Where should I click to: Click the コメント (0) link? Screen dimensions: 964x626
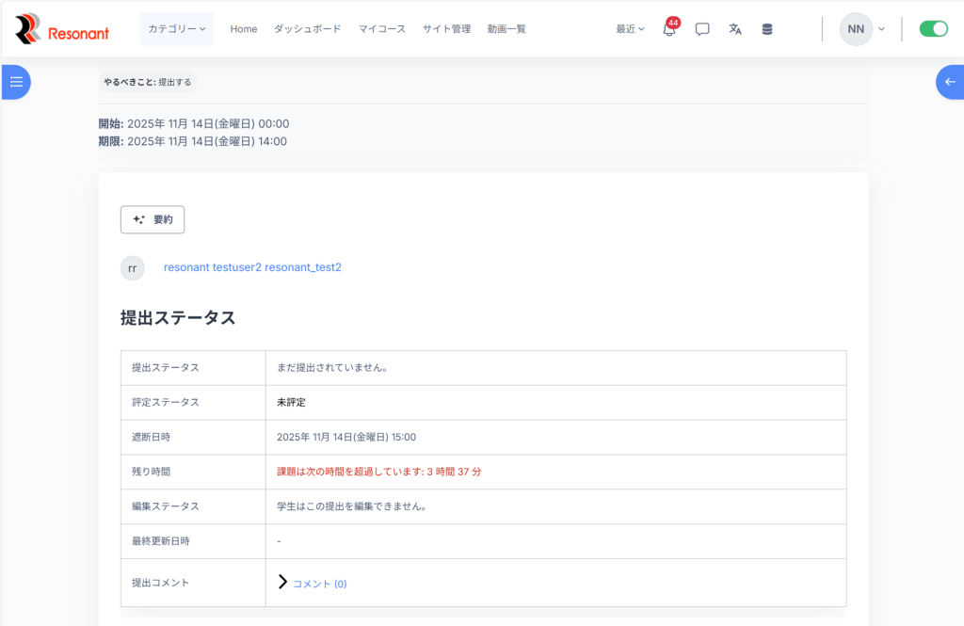click(x=320, y=584)
